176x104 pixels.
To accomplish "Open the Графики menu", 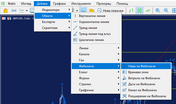I will point(59,4).
